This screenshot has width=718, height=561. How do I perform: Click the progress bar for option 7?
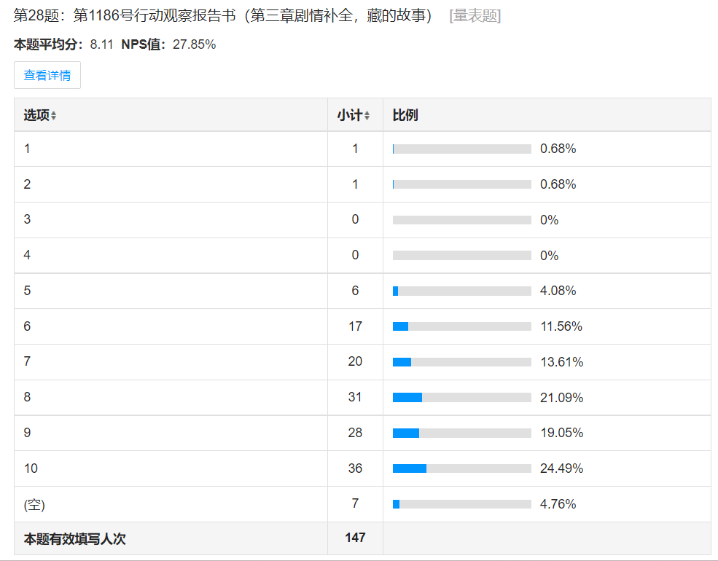461,362
